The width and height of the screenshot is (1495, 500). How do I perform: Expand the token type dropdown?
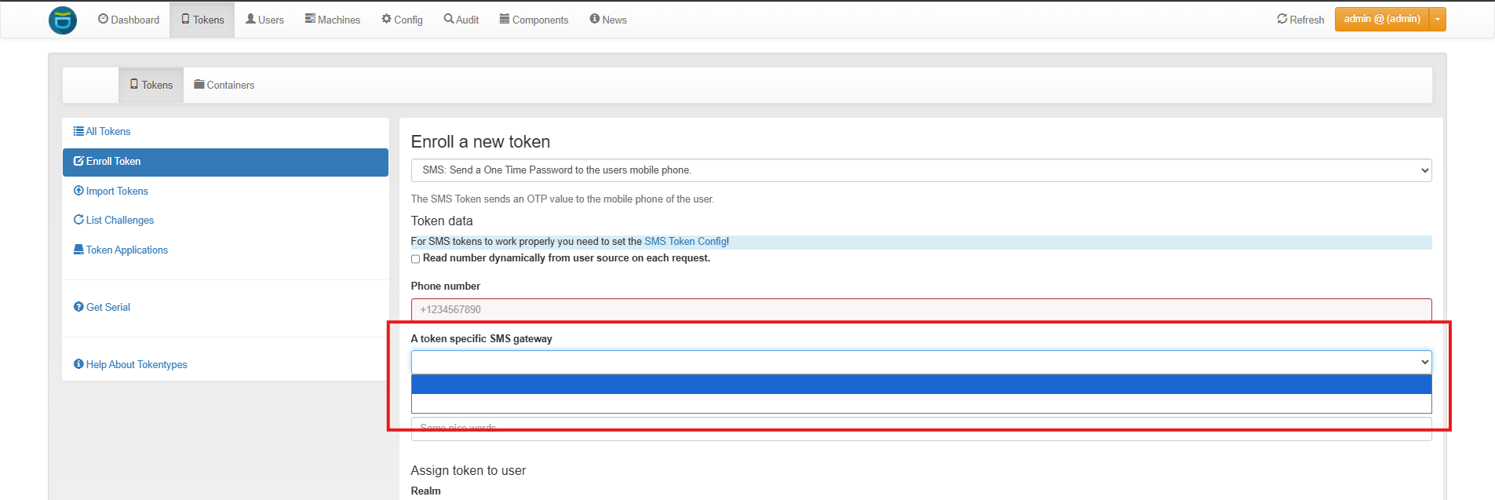[921, 170]
